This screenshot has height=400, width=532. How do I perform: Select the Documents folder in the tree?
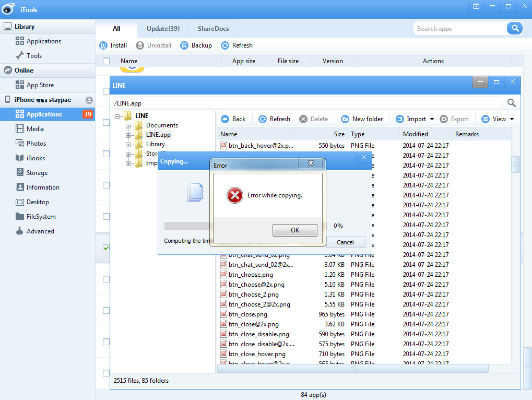click(162, 125)
